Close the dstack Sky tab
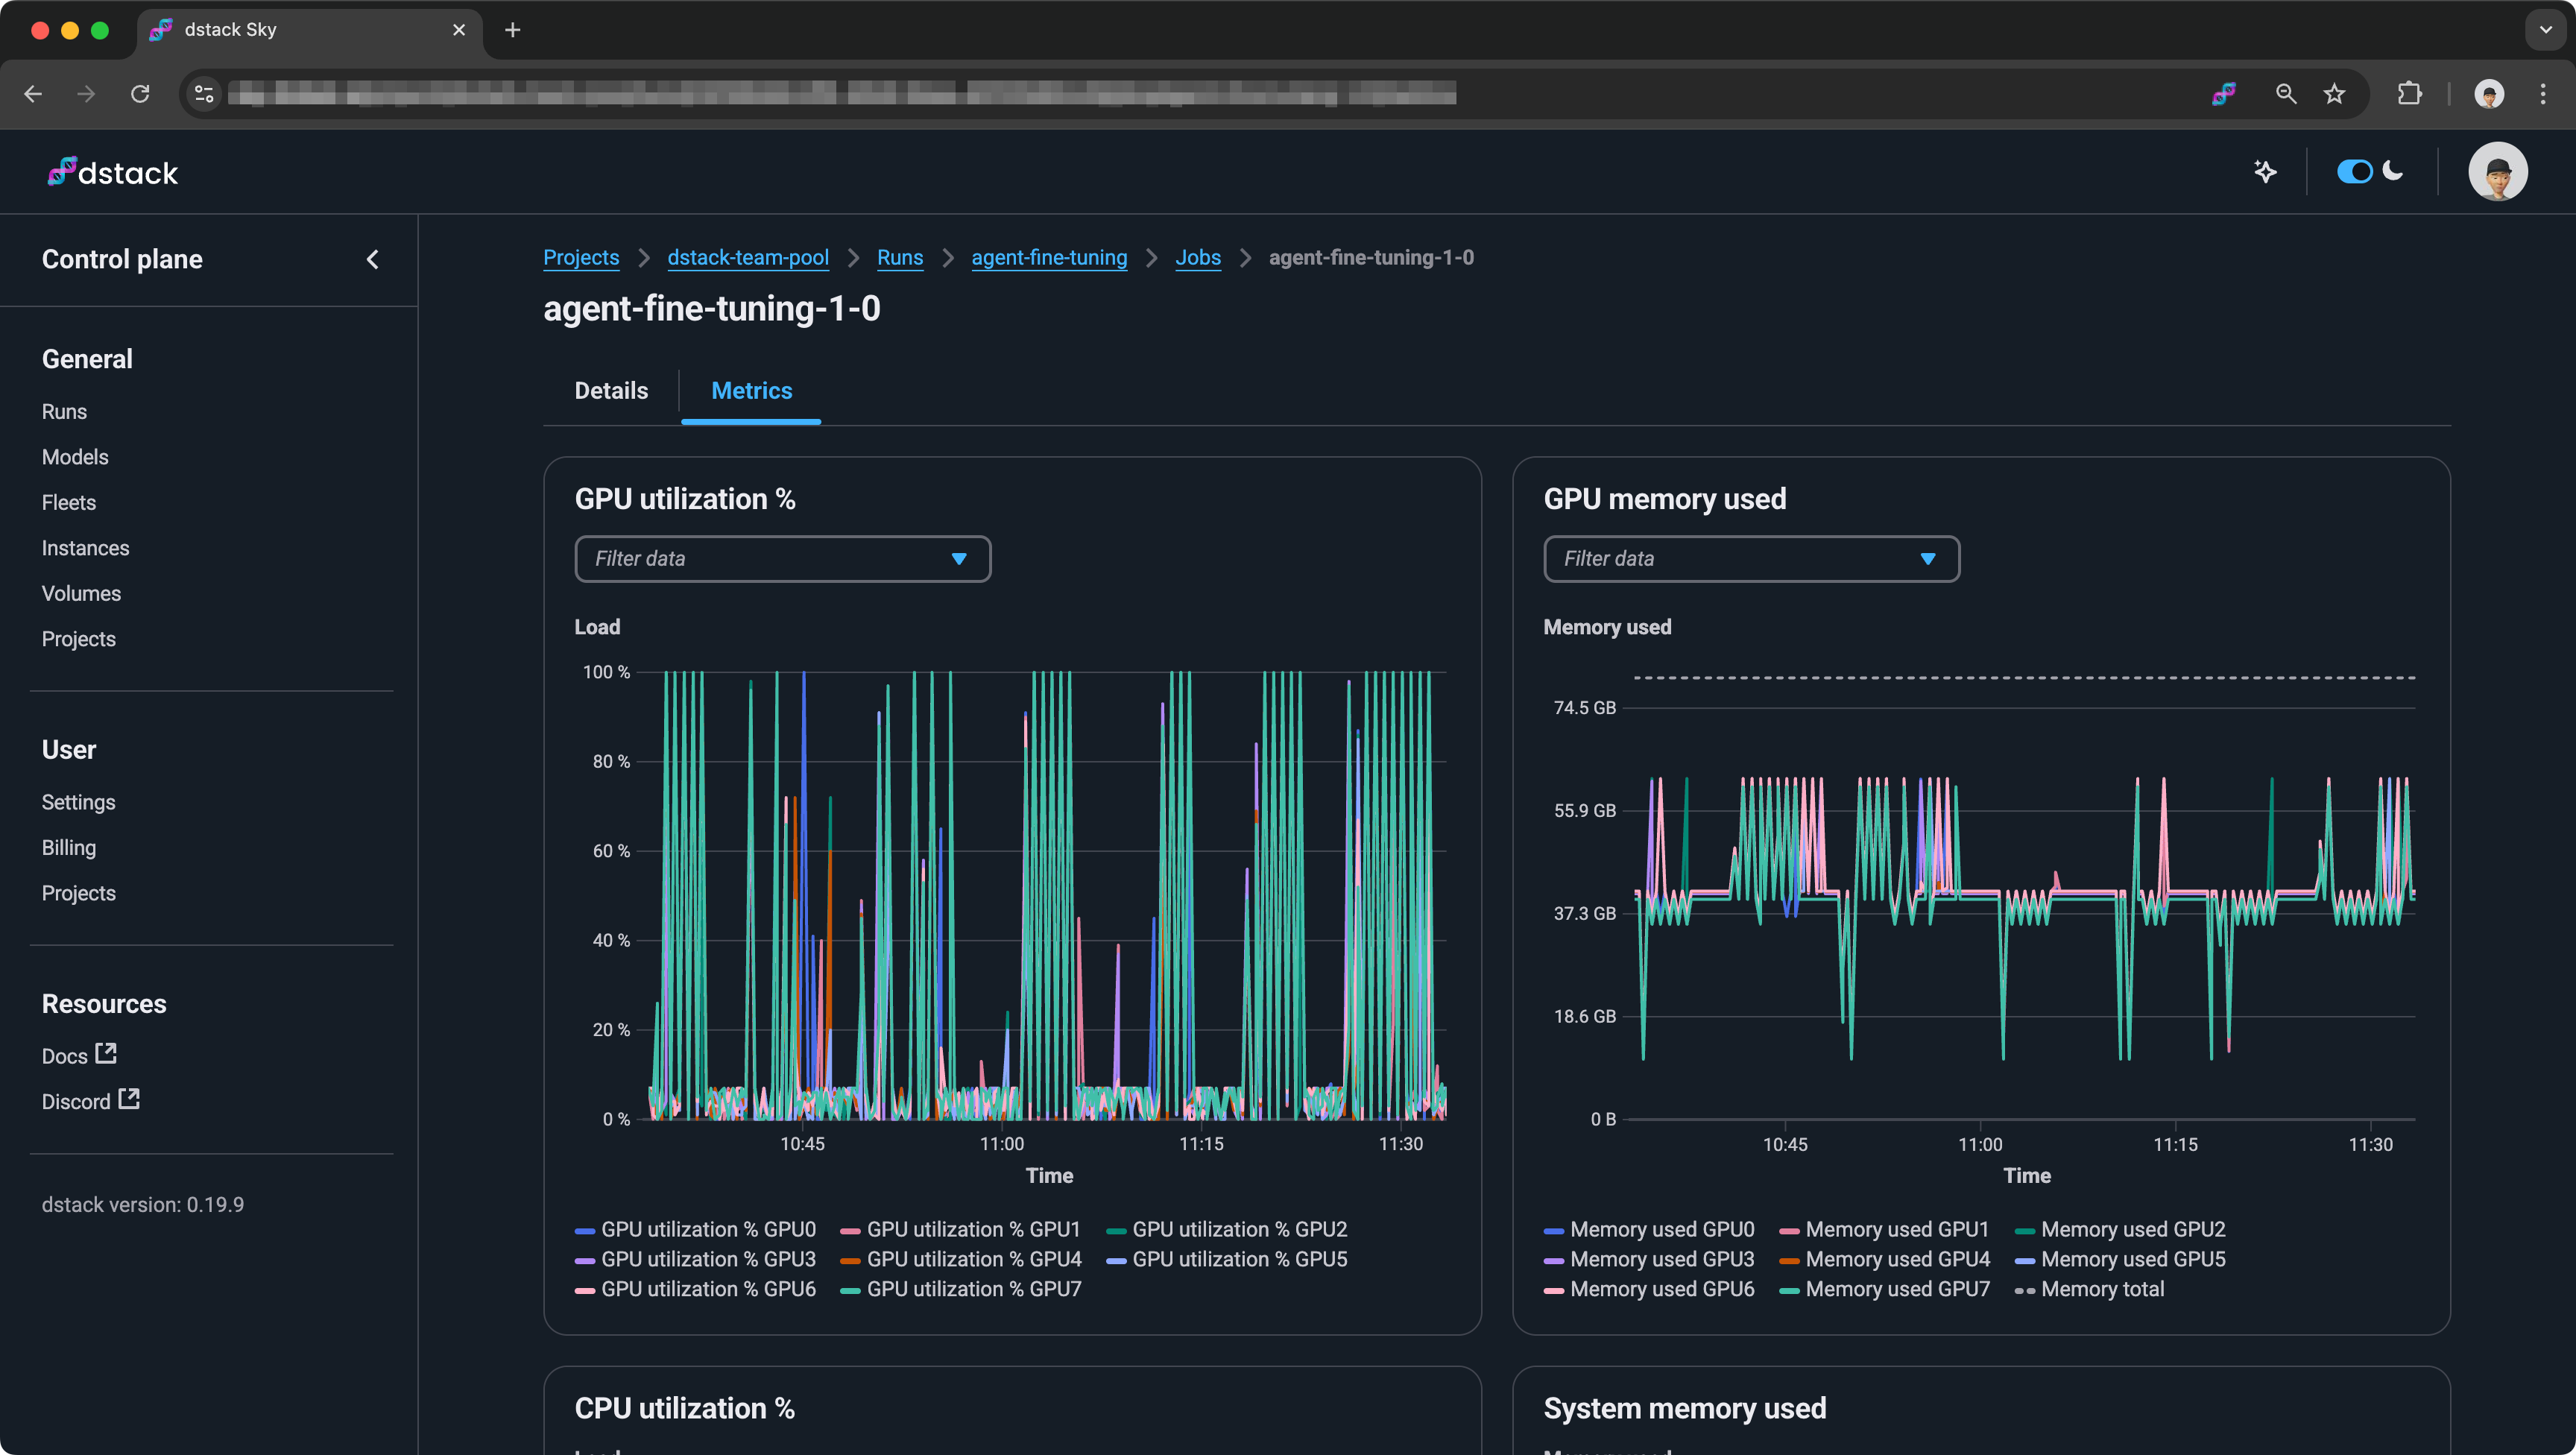The height and width of the screenshot is (1455, 2576). 459,30
